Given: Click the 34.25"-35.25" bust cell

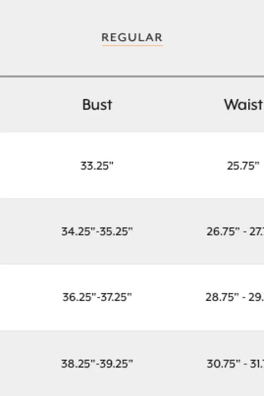Looking at the screenshot, I should coord(97,232).
